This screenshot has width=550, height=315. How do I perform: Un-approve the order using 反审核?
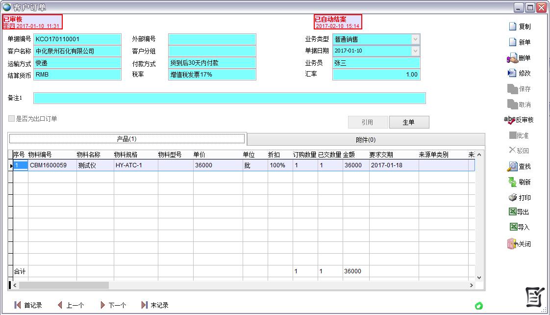510,120
